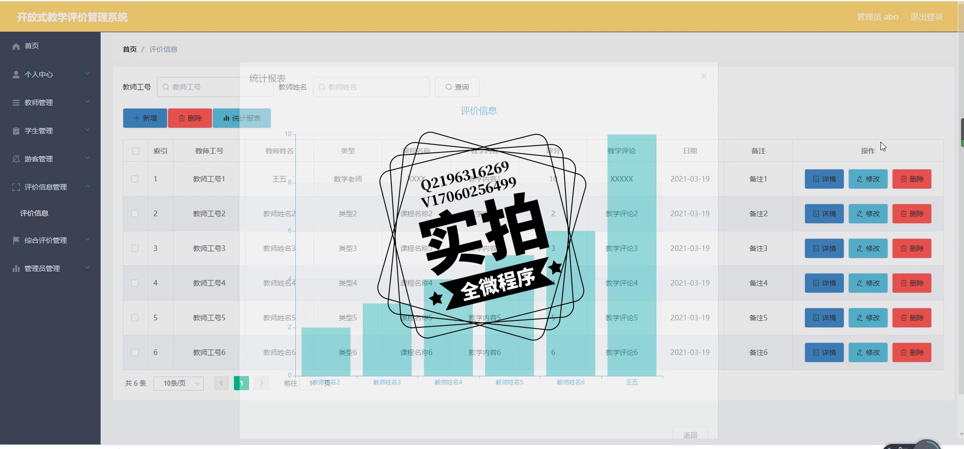Click 修改 for row 备注5

click(x=868, y=318)
